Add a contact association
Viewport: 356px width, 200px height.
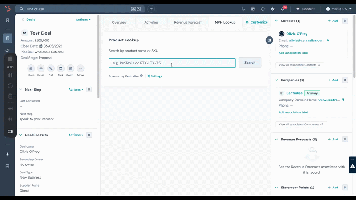pyautogui.click(x=333, y=20)
